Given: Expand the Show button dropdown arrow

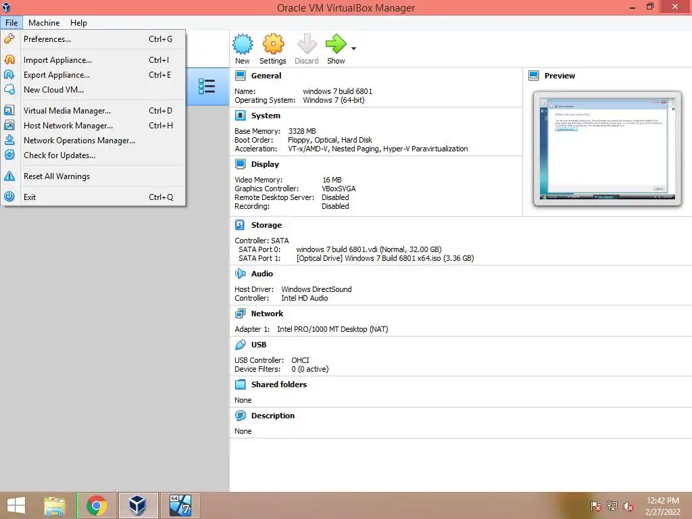Looking at the screenshot, I should [x=353, y=49].
